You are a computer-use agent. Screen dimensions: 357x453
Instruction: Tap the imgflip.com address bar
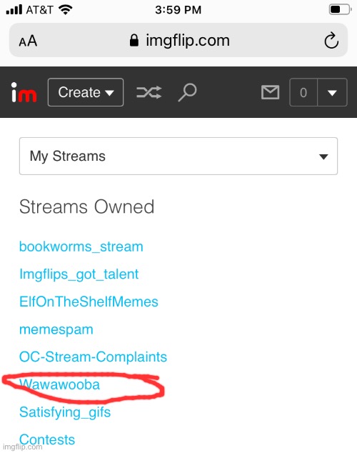(178, 40)
